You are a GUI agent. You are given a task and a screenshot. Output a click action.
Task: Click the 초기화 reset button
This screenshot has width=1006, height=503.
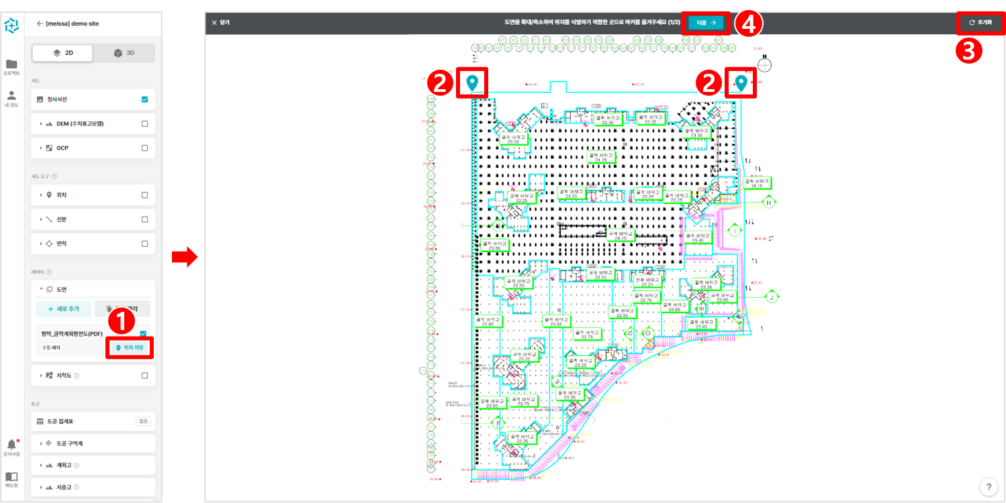pyautogui.click(x=980, y=23)
